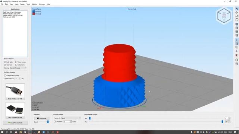The image size is (239, 134).
Task: Toggle the wireframe display icon
Action: pos(236,47)
